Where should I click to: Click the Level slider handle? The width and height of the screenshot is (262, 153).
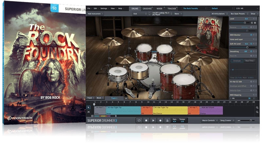click(245, 23)
